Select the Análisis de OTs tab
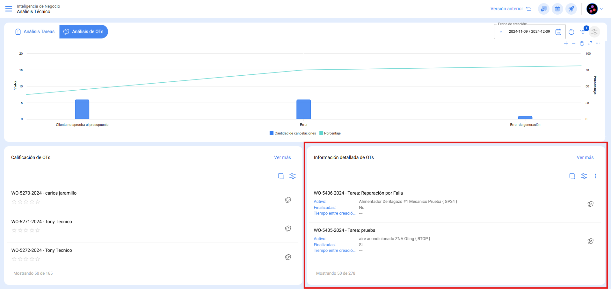Screen dimensions: 611x289 (84, 32)
